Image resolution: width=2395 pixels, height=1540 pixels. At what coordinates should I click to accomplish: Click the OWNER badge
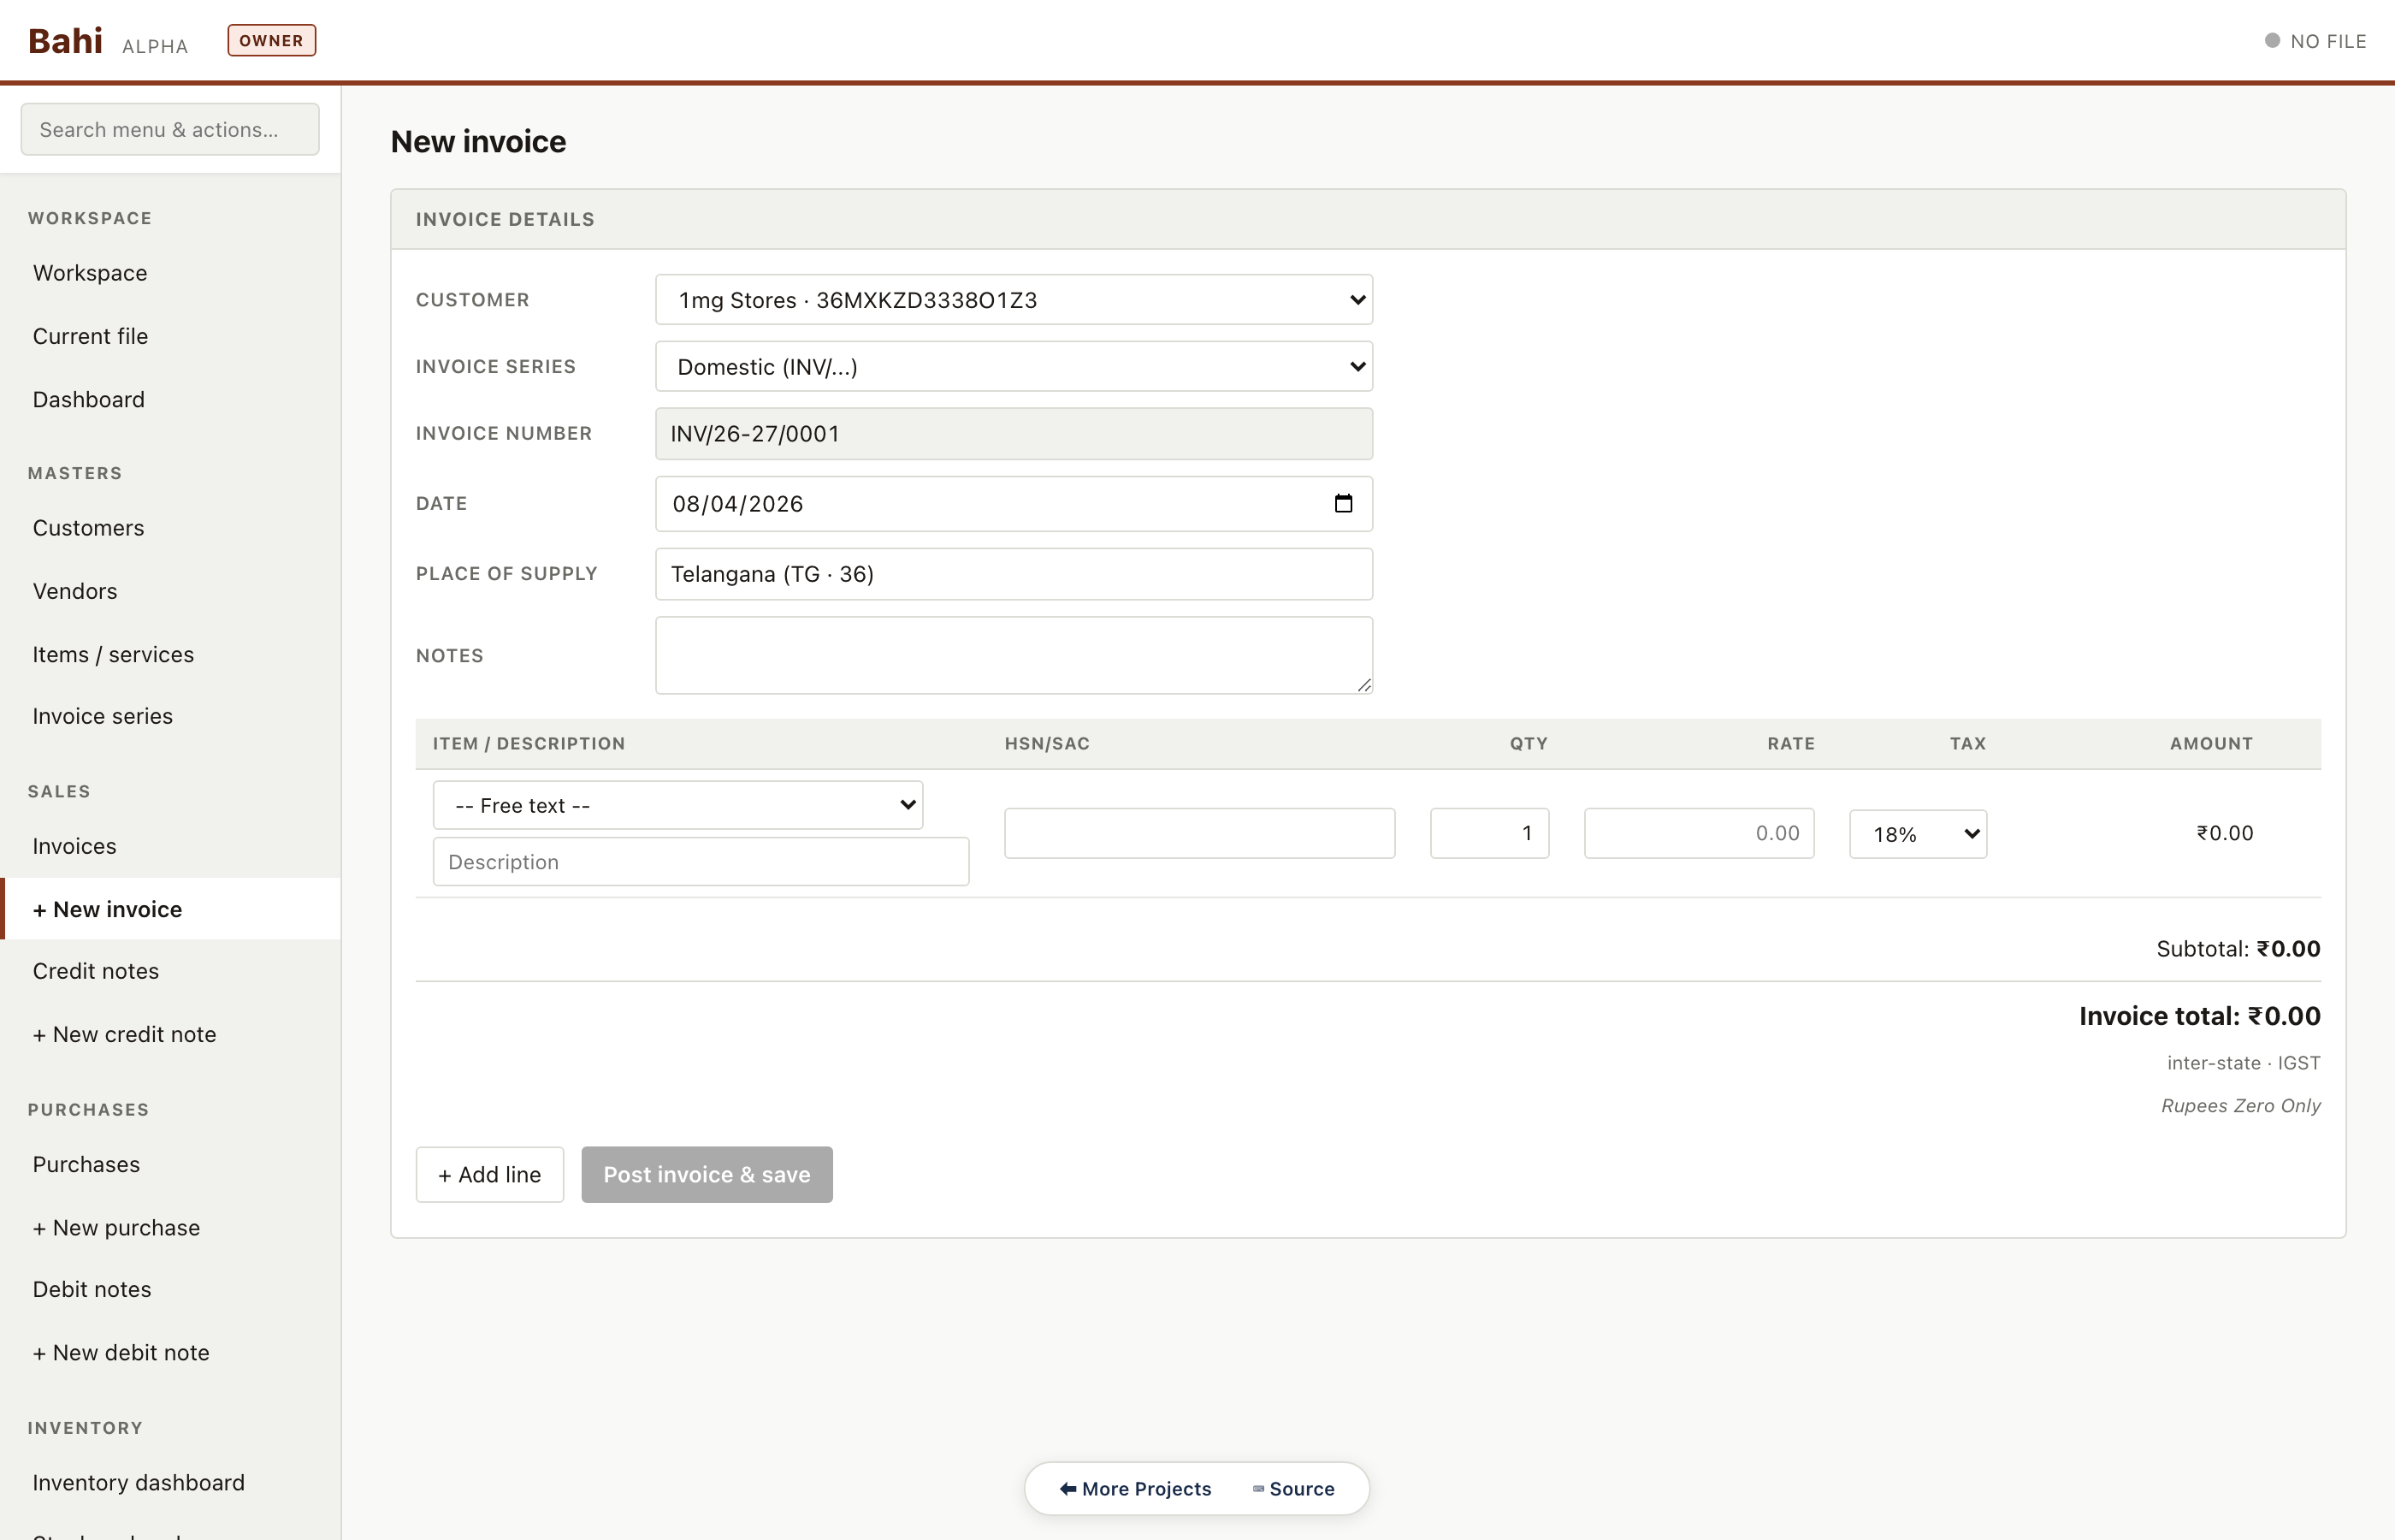tap(271, 40)
